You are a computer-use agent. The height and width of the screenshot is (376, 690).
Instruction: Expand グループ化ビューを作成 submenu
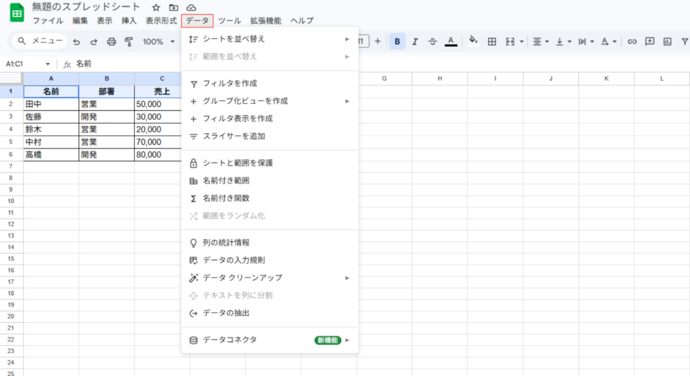[x=270, y=101]
